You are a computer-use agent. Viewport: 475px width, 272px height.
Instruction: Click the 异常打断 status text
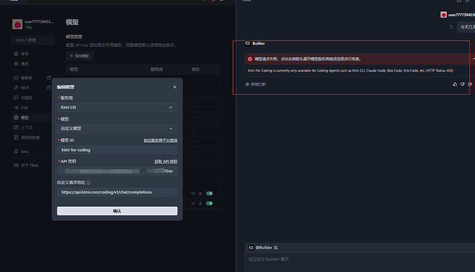point(258,84)
